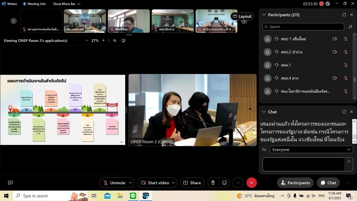Click the Unmute microphone button
Viewport: 357px width, 201px height.
click(x=114, y=183)
